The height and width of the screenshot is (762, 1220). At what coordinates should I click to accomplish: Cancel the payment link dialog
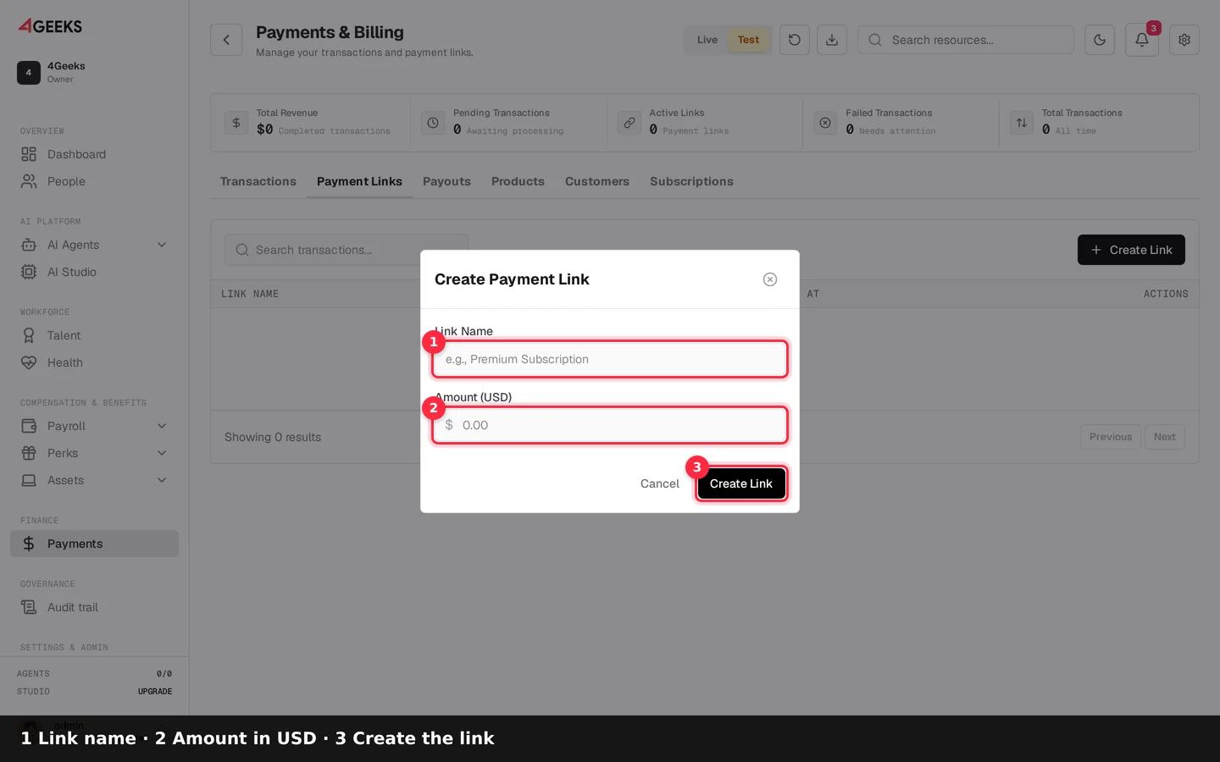(x=659, y=483)
